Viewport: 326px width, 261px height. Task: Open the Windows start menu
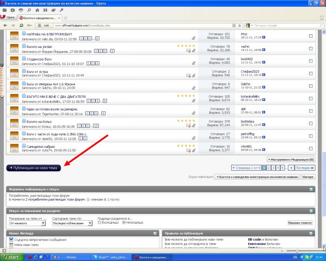point(12,257)
